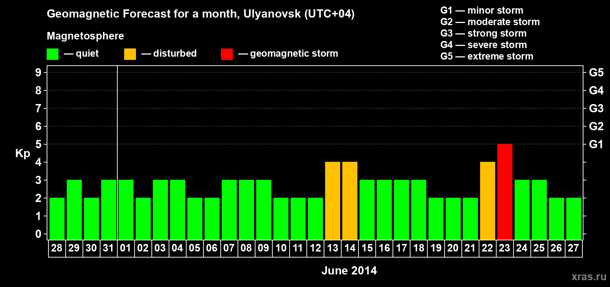610x287 pixels.
Task: Click the Geomagnetic Forecast chart title
Action: tap(201, 14)
